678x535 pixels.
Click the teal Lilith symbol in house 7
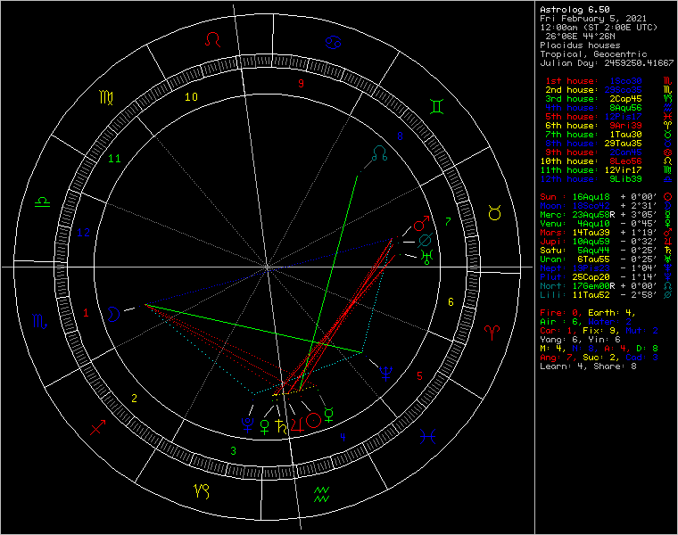425,240
